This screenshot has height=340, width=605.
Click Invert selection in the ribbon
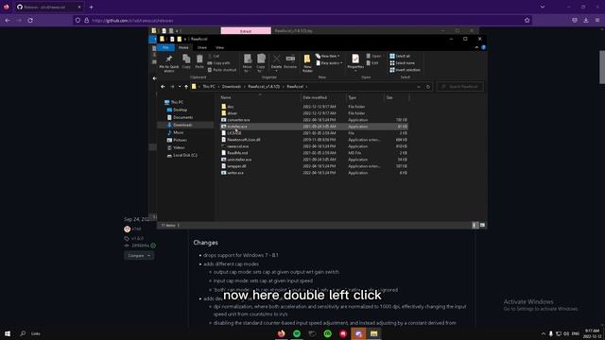[x=405, y=70]
